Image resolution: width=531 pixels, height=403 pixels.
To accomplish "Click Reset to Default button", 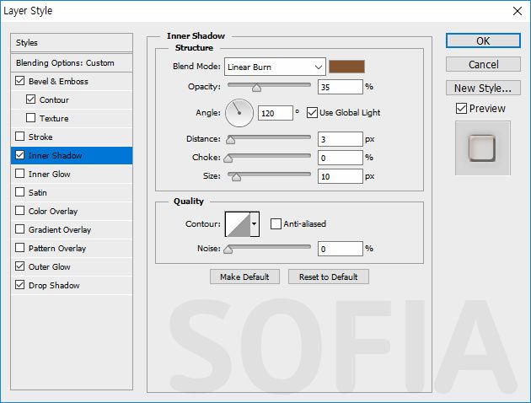I will click(x=329, y=277).
